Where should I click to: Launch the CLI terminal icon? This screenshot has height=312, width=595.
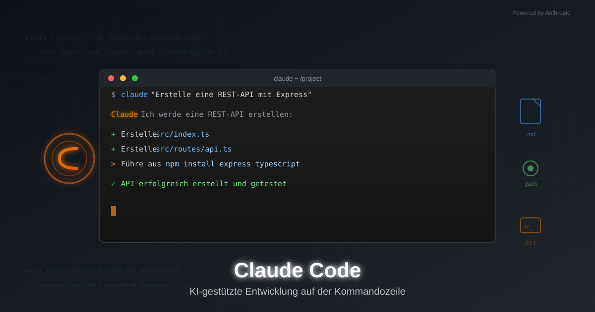[x=530, y=225]
